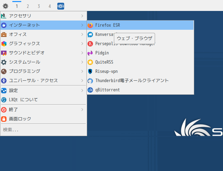Expand グラフィックス submenu arrow
The height and width of the screenshot is (171, 223).
tap(82, 44)
